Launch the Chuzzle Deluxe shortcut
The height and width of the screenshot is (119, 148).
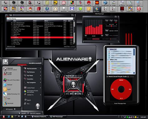89,3
